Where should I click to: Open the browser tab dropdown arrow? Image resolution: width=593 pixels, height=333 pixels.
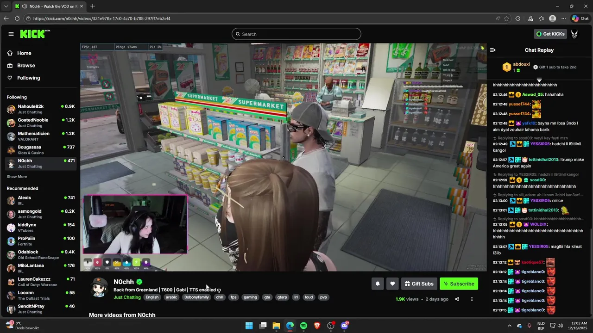[6, 6]
